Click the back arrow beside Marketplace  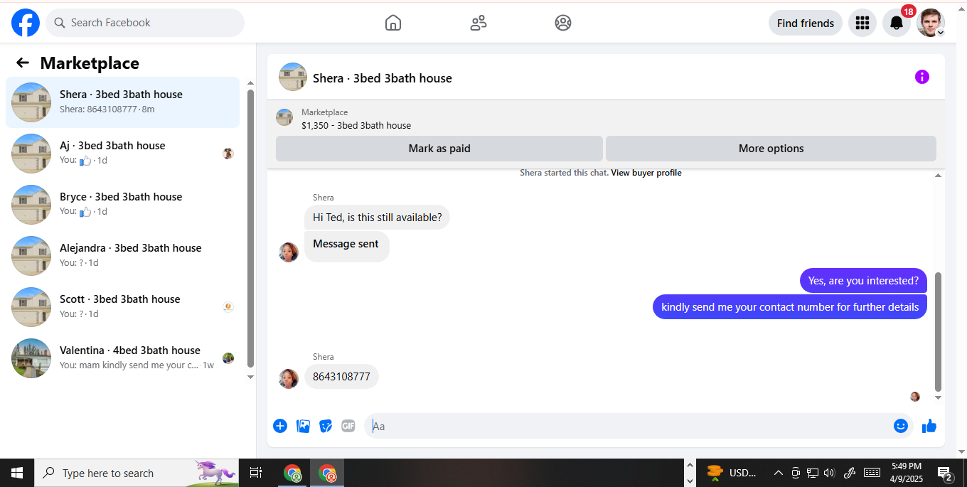click(x=23, y=63)
